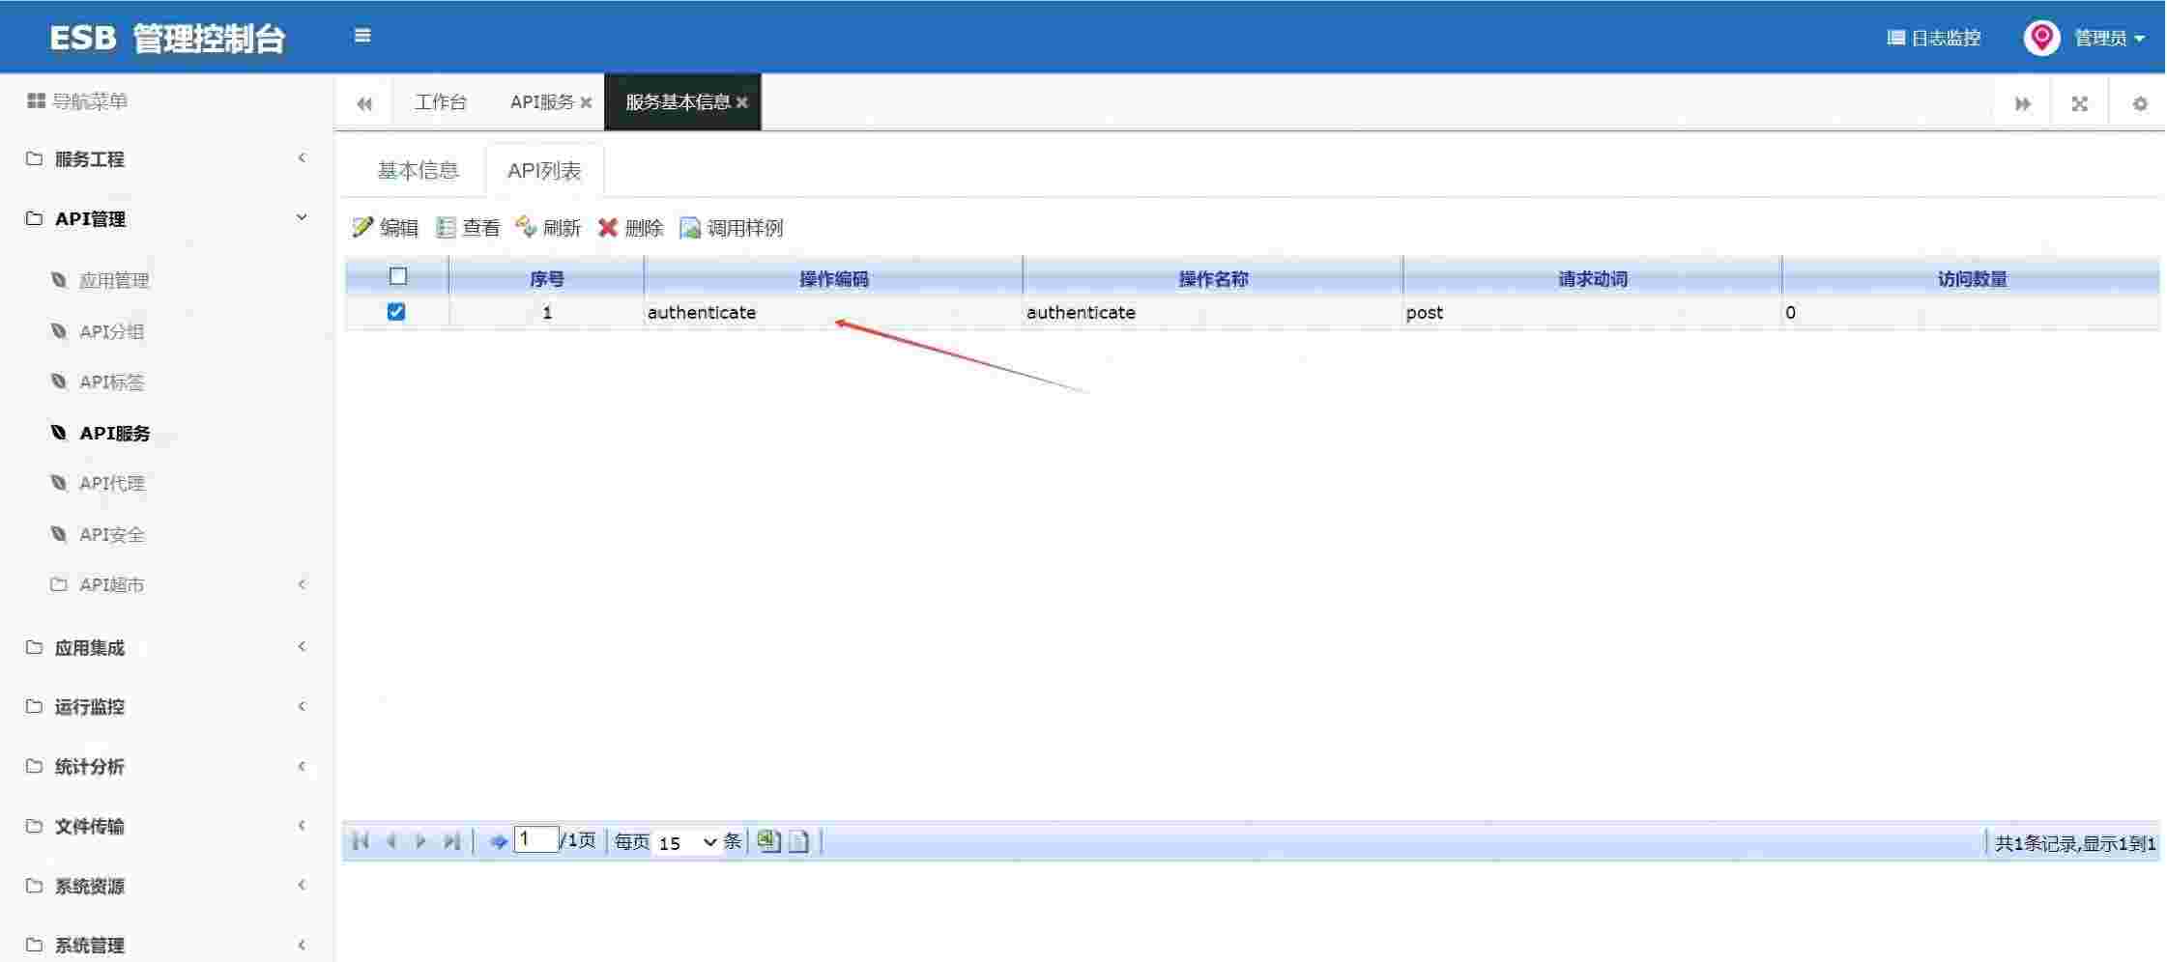2167x962 pixels.
Task: Click the document export icon in pager
Action: (798, 841)
